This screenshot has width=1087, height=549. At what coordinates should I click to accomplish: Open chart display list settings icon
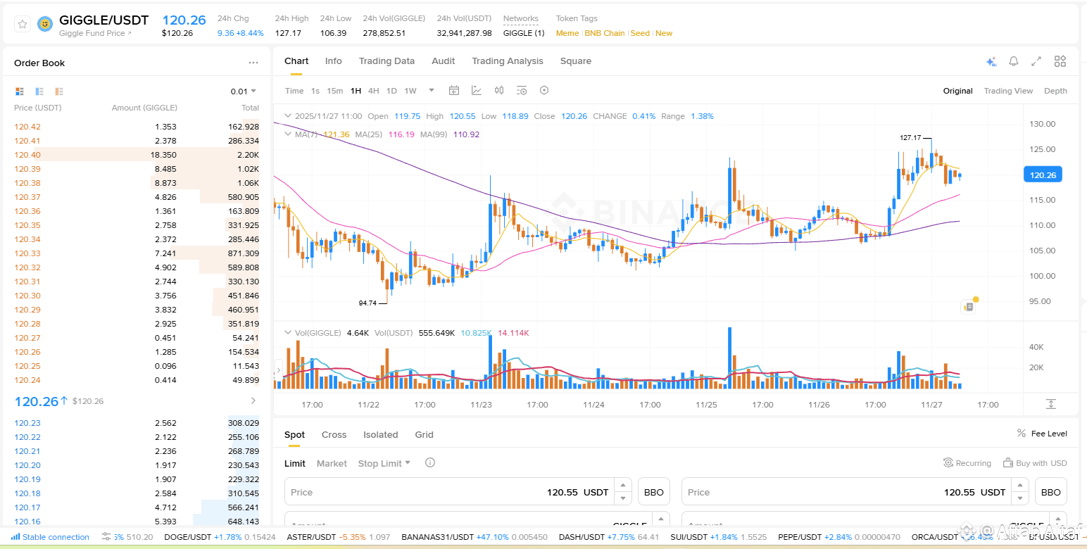(522, 90)
